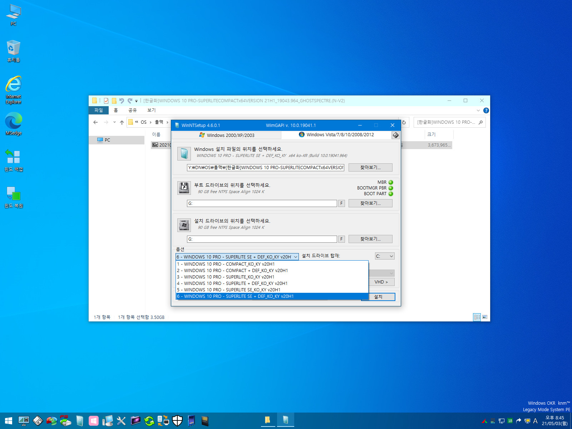572x429 pixels.
Task: Sort Explorer list by 크기 column
Action: point(439,134)
